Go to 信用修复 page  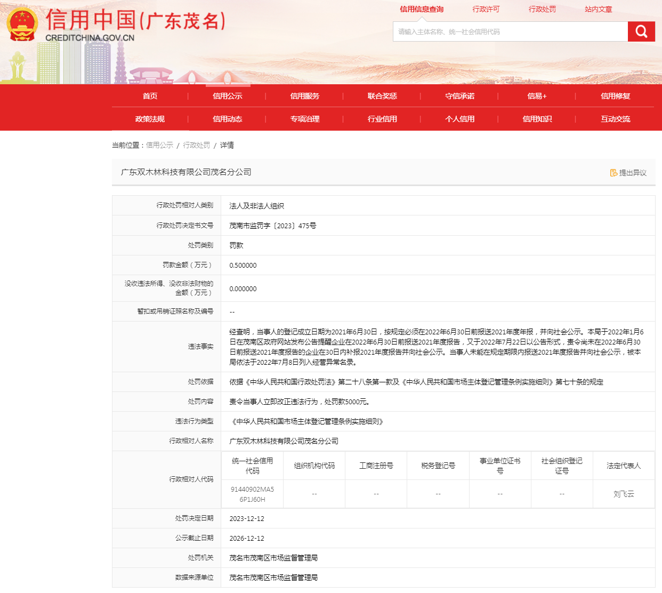[615, 96]
